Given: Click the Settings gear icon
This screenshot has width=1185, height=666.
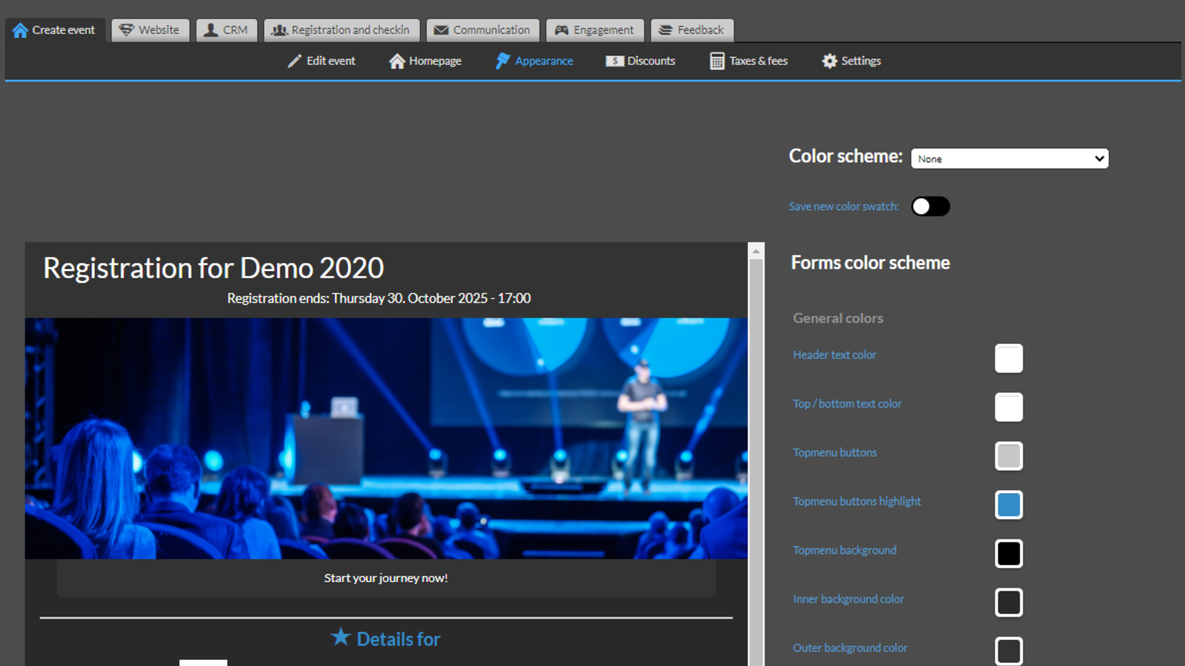Looking at the screenshot, I should pyautogui.click(x=829, y=61).
